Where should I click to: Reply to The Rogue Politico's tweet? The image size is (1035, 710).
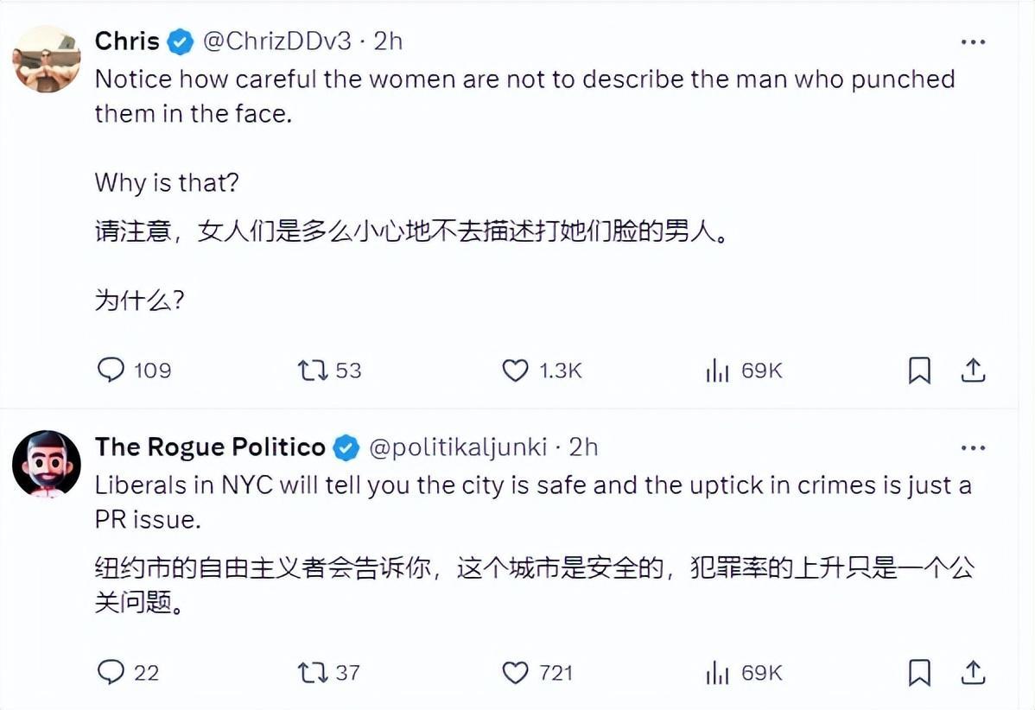coord(111,672)
